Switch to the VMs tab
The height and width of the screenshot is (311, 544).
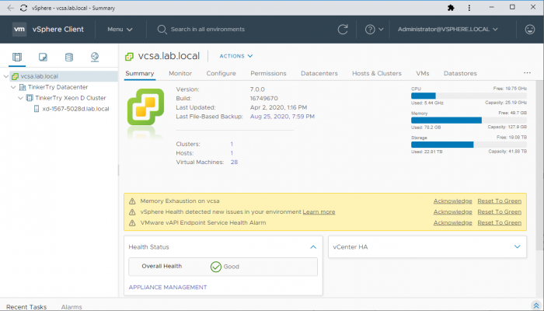pos(423,73)
